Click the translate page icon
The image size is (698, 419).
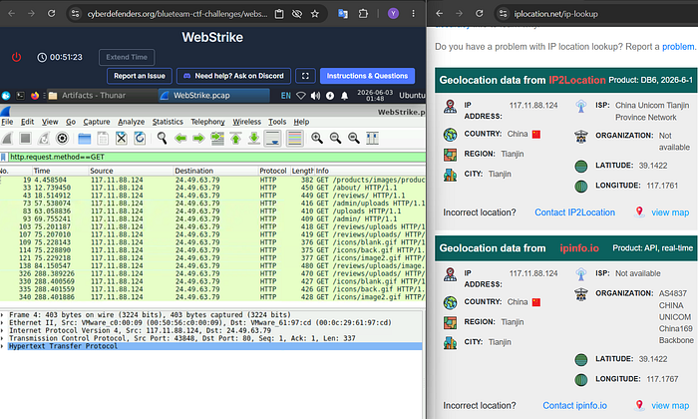click(x=343, y=14)
